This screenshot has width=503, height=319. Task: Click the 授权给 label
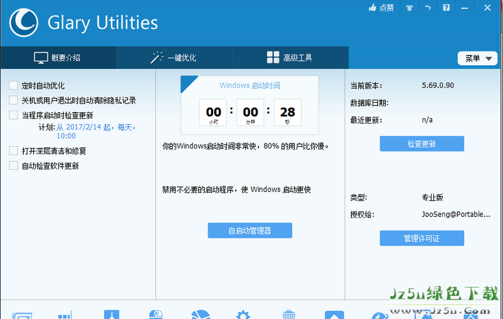click(362, 214)
